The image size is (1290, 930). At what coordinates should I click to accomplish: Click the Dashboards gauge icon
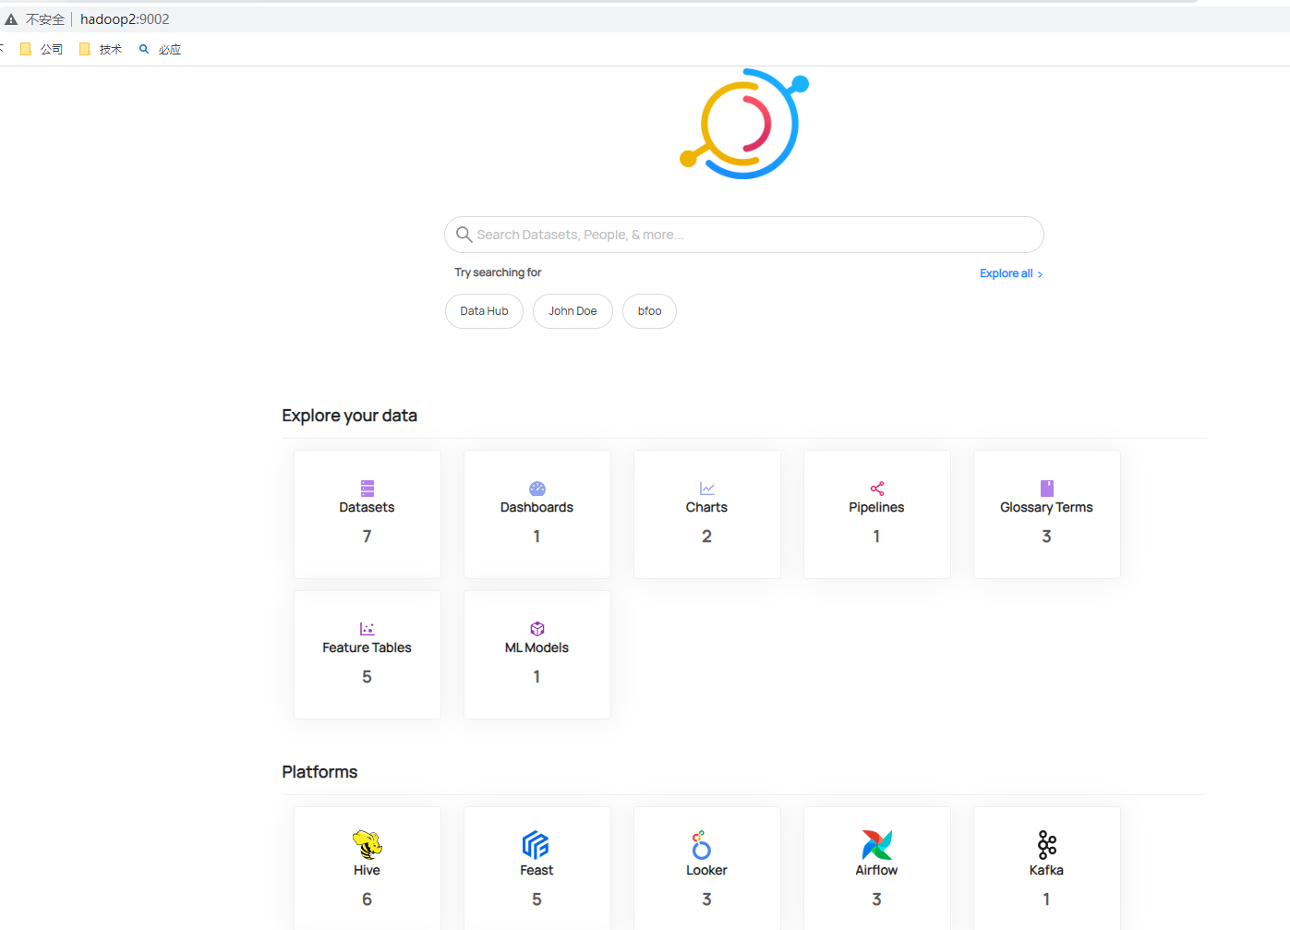[537, 489]
